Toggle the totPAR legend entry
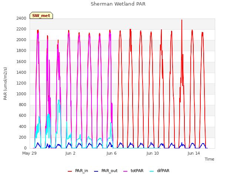The width and height of the screenshot is (237, 178). point(133,171)
